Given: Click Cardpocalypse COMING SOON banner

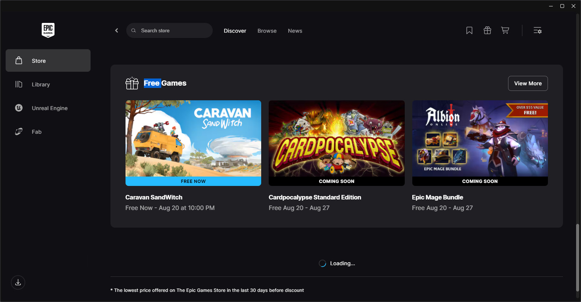Looking at the screenshot, I should pyautogui.click(x=337, y=181).
